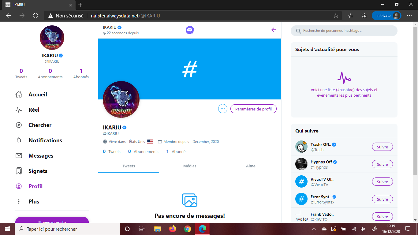Open Signets bookmarks in sidebar

(38, 171)
